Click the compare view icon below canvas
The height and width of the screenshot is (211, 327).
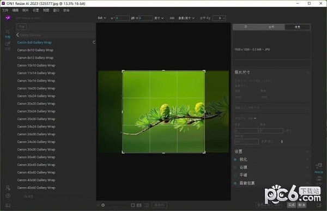pyautogui.click(x=139, y=205)
